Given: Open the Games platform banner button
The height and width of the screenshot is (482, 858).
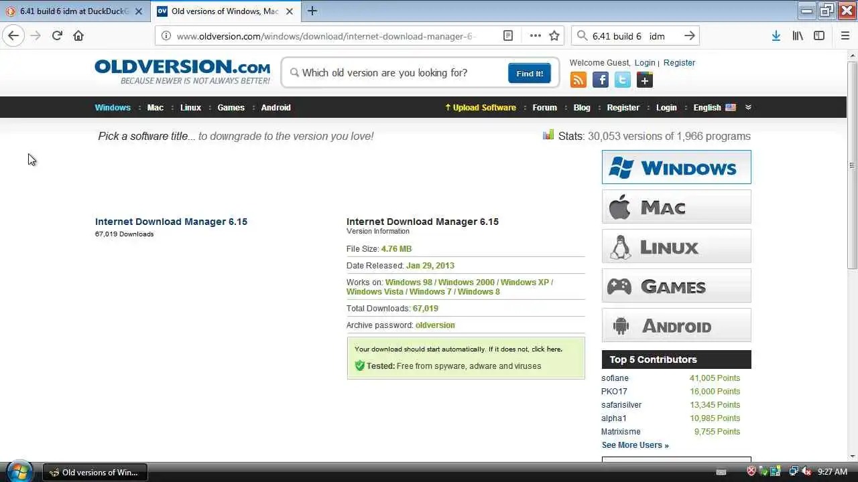Looking at the screenshot, I should coord(676,286).
